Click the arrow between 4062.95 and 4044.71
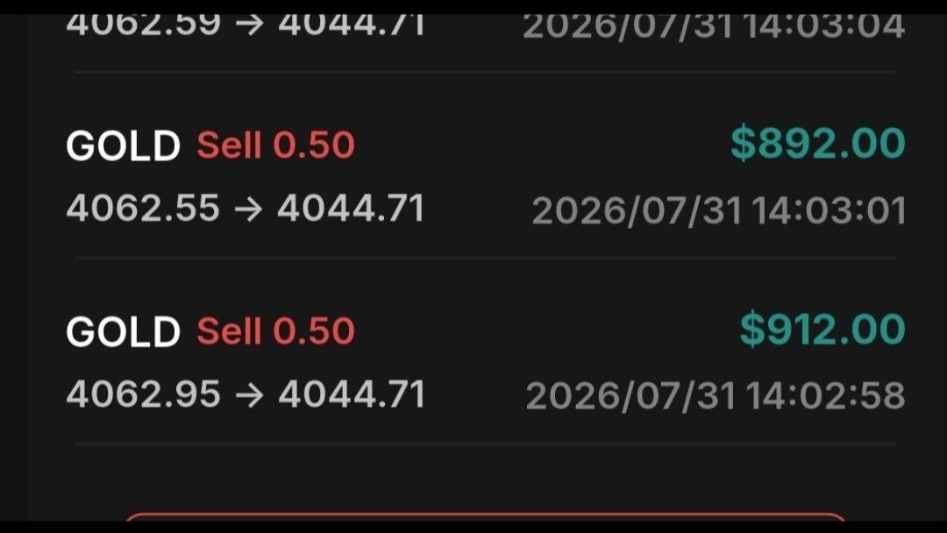Viewport: 947px width, 533px height. [x=249, y=394]
